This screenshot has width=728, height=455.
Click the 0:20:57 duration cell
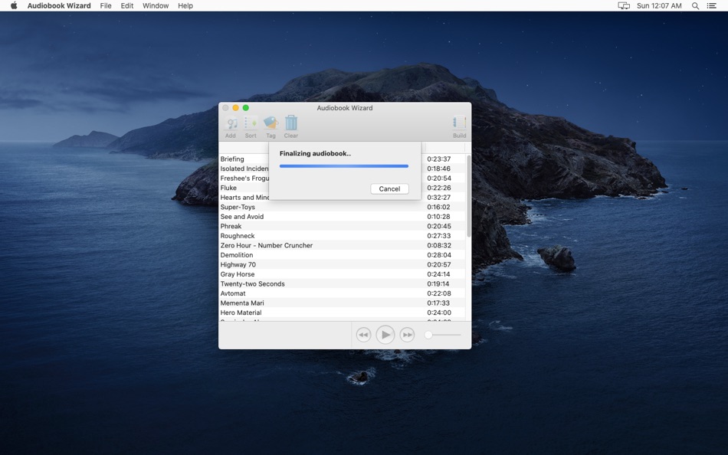tap(439, 264)
